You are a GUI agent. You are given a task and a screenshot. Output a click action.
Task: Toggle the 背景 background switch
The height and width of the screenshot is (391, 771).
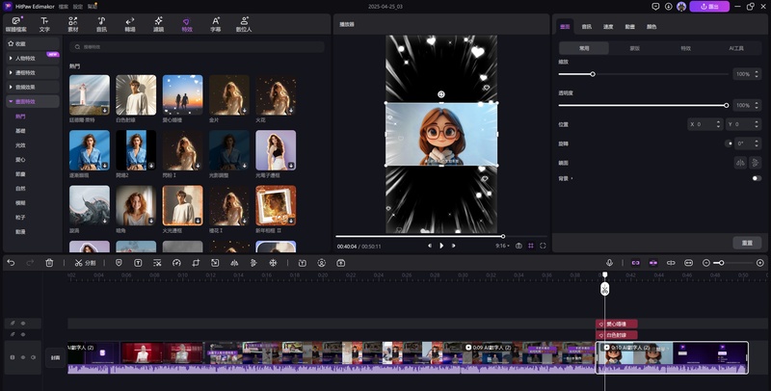[x=757, y=178]
